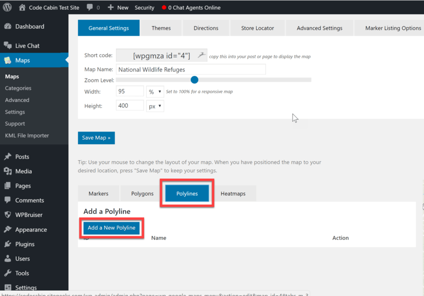Switch to the Themes tab
This screenshot has width=424, height=296.
point(161,28)
